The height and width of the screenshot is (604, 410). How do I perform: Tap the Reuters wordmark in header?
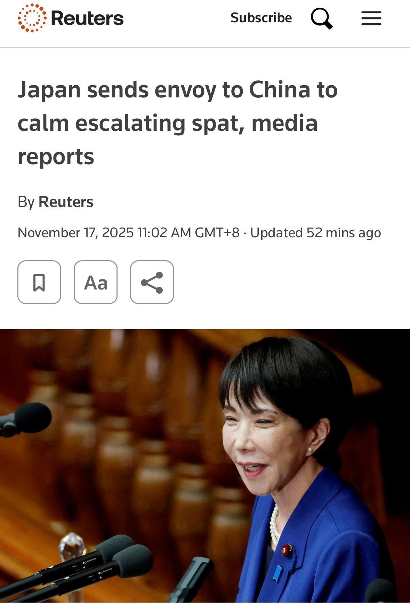[87, 18]
